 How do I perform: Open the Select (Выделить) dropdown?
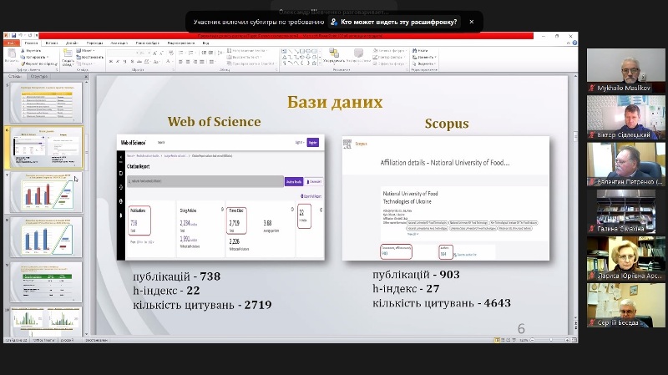424,64
